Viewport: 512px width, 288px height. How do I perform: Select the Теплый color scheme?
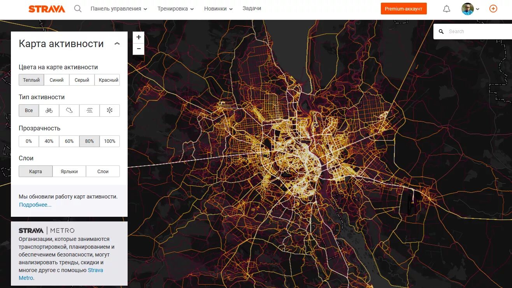pyautogui.click(x=31, y=80)
